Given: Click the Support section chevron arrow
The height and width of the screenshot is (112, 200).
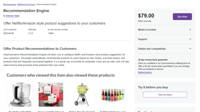Looking at the screenshot, I should coord(190,39).
